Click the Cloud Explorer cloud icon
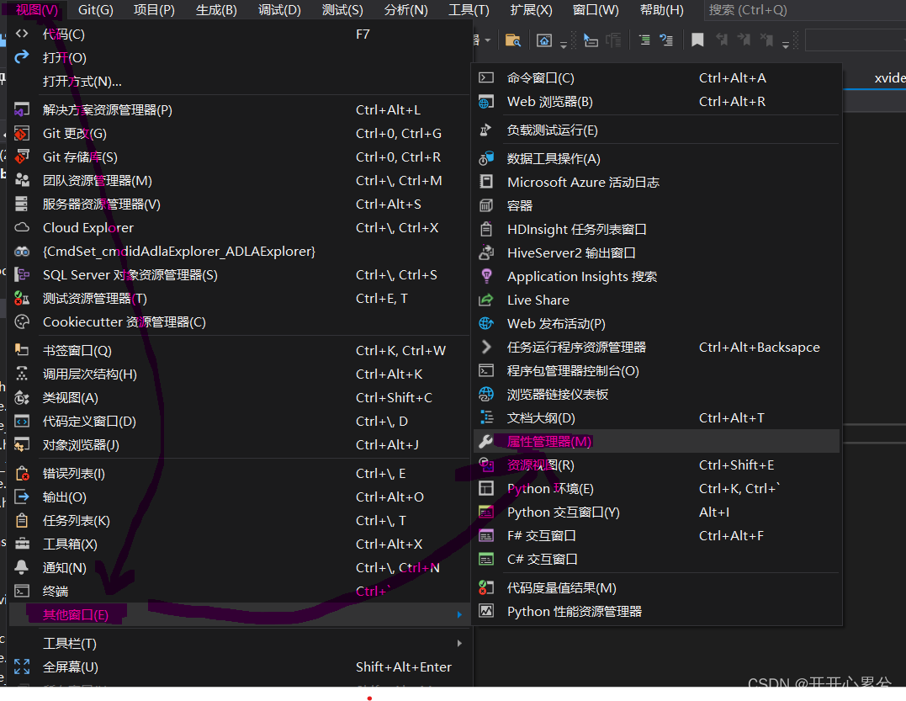 point(22,227)
